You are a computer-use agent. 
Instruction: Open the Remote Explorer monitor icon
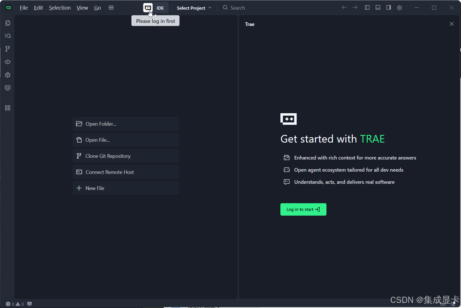8,88
